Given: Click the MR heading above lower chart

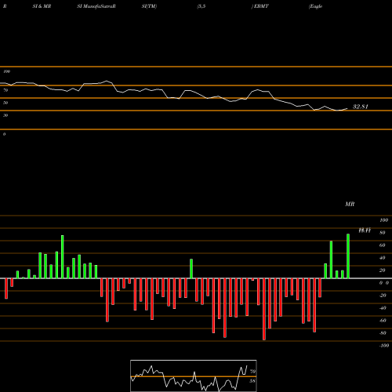Looking at the screenshot, I should pos(350,204).
